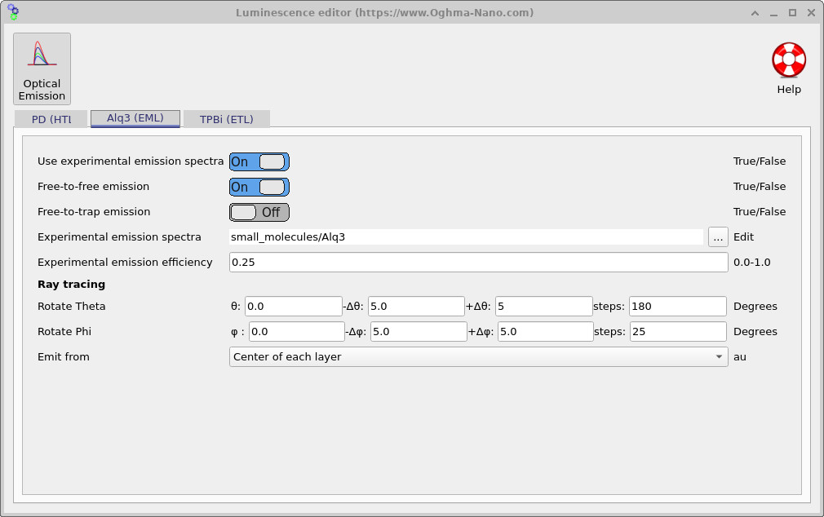This screenshot has width=824, height=517.
Task: Open the PD (HTl tab
Action: click(x=51, y=118)
